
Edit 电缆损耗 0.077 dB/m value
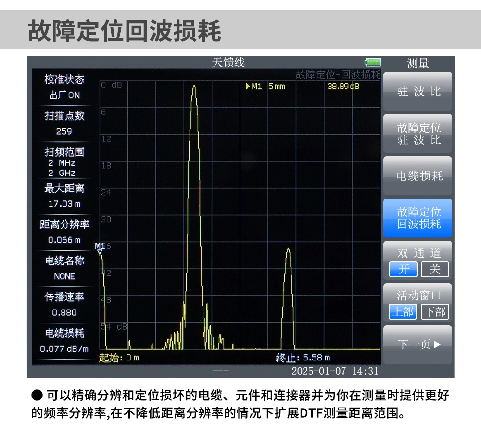click(x=64, y=341)
